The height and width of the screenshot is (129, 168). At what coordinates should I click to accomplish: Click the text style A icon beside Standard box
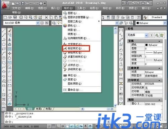pyautogui.click(x=145, y=17)
